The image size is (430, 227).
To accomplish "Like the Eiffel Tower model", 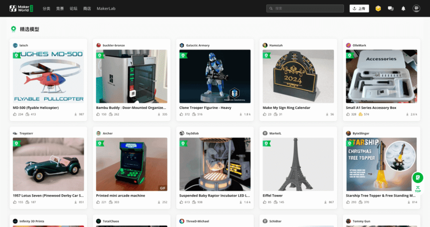I will click(x=264, y=202).
